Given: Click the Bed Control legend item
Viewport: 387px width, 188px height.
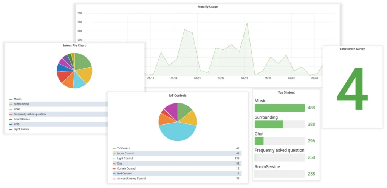Looking at the screenshot, I should [x=124, y=173].
